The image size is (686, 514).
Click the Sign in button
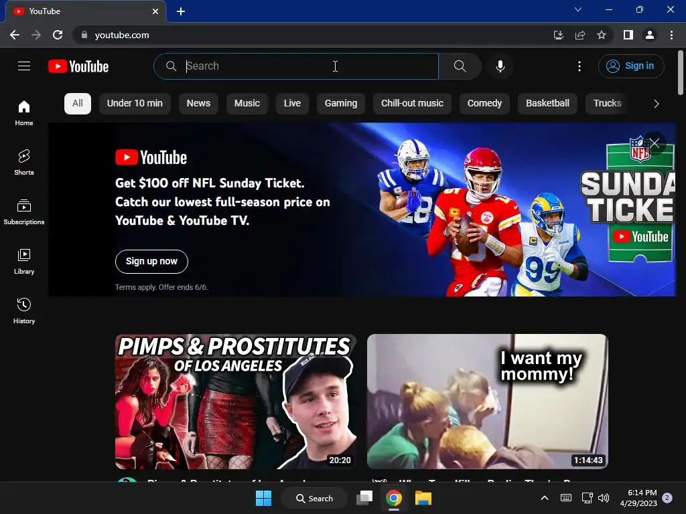631,66
